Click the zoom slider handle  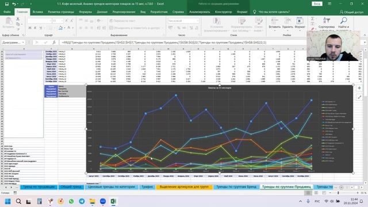coord(338,193)
